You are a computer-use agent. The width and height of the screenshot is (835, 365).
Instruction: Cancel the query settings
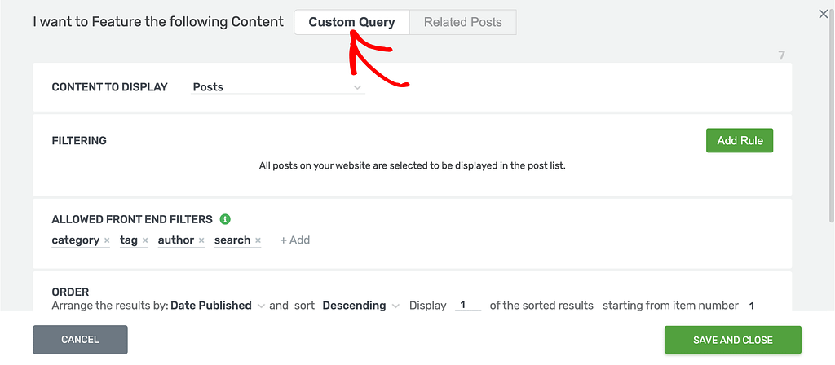[80, 340]
